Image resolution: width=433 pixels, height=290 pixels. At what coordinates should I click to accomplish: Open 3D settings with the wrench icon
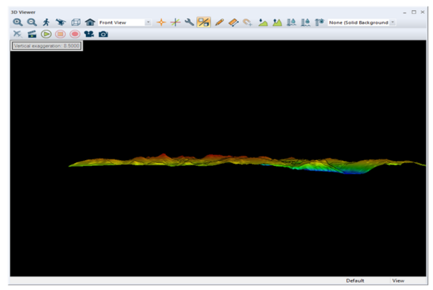189,22
